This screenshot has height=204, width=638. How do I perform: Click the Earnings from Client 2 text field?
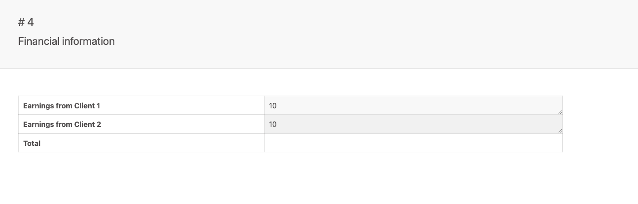[413, 124]
